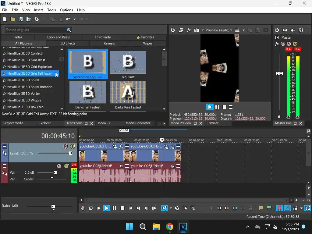
Task: Open Event FX icon on first audio clip
Action: [x=121, y=166]
